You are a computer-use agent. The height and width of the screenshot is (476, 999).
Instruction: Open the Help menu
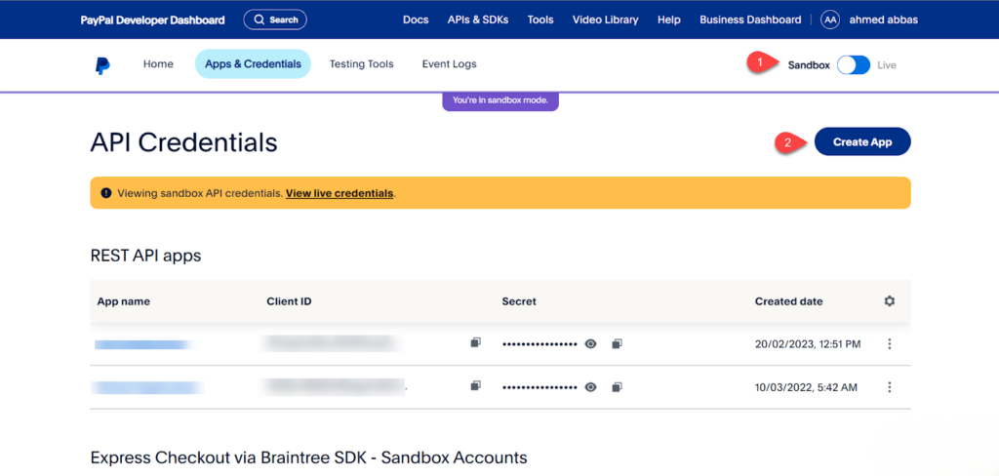point(669,20)
